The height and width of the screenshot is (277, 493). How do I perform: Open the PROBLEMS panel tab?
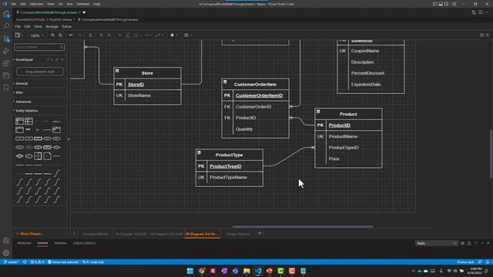[x=24, y=243]
